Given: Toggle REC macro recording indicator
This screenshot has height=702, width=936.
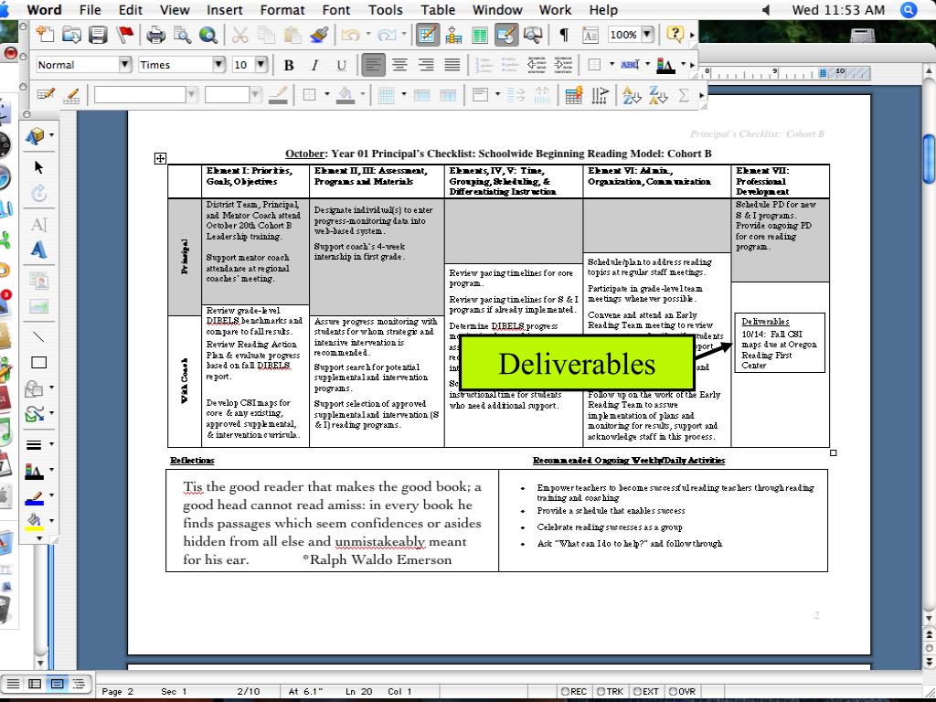Looking at the screenshot, I should (x=574, y=691).
